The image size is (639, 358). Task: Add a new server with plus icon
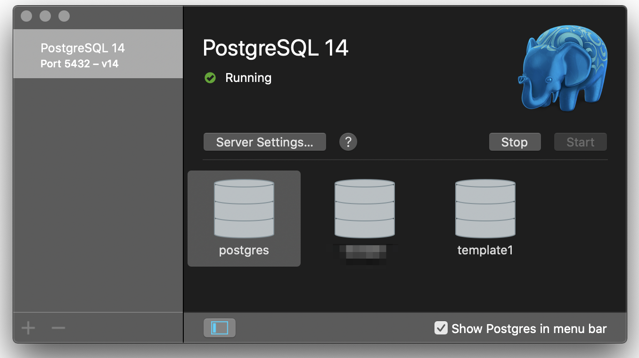[x=28, y=328]
